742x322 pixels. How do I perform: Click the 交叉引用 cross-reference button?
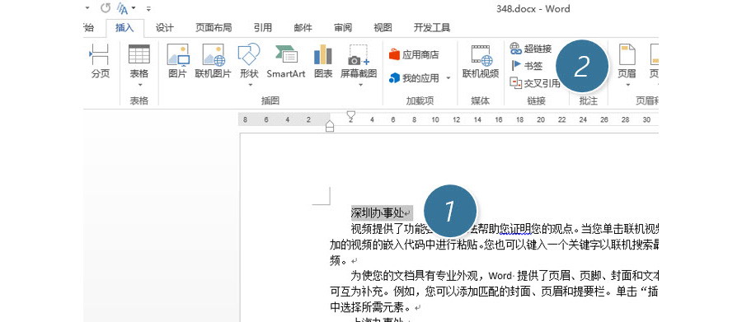(x=535, y=83)
